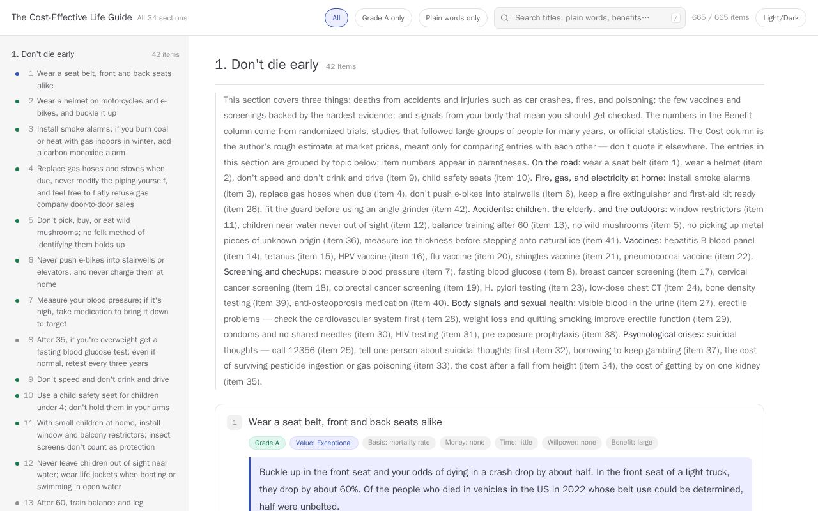This screenshot has height=511, width=818.
Task: Enable the Plain words only filter
Action: click(x=453, y=18)
